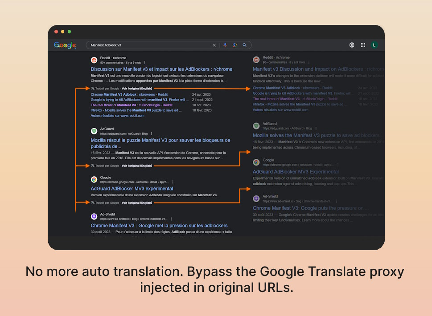Open three-dot menu beside 'il y a 9 mois' in French results
Viewport: 432px width, 316px height.
[145, 63]
